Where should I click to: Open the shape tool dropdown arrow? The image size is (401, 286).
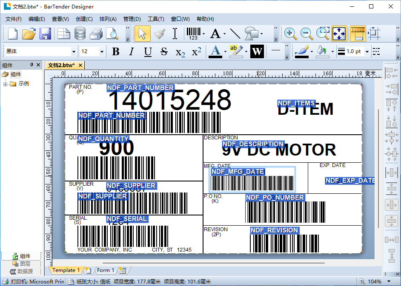(262, 34)
